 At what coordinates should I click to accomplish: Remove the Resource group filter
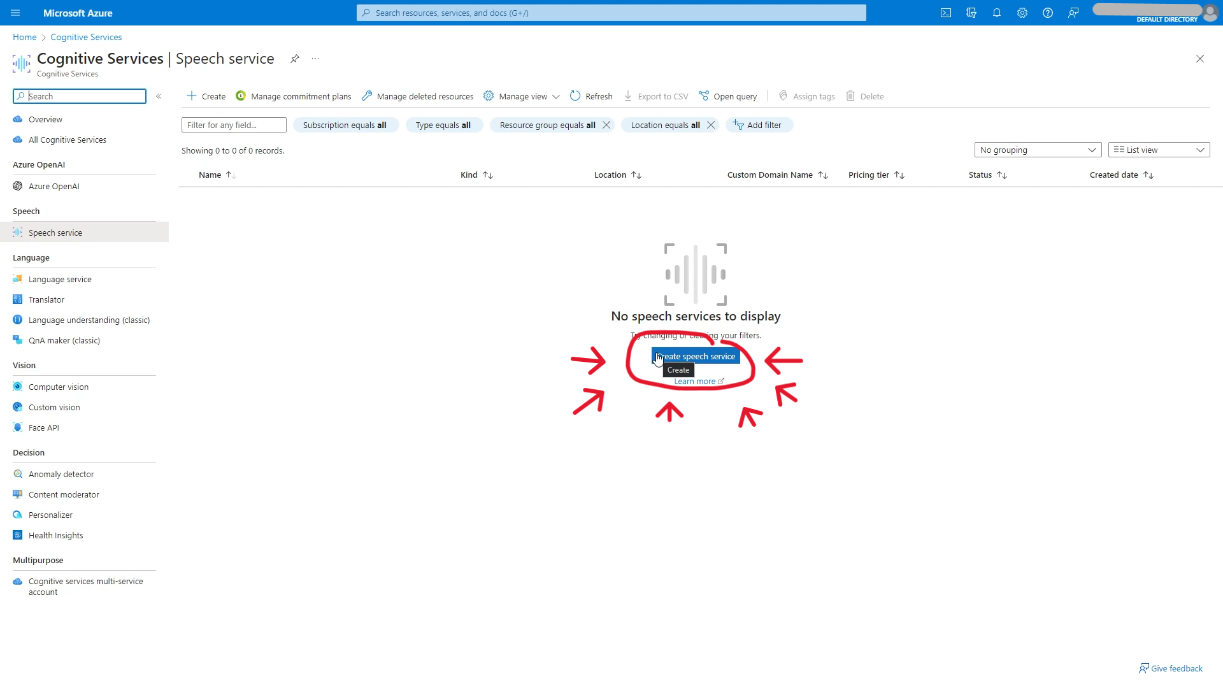point(606,125)
